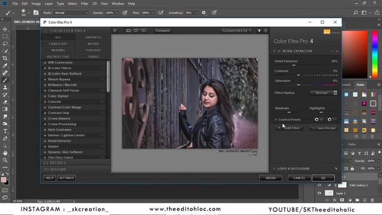Click the Save Recipe button
Image resolution: width=382 pixels, height=215 pixels.
tap(324, 128)
